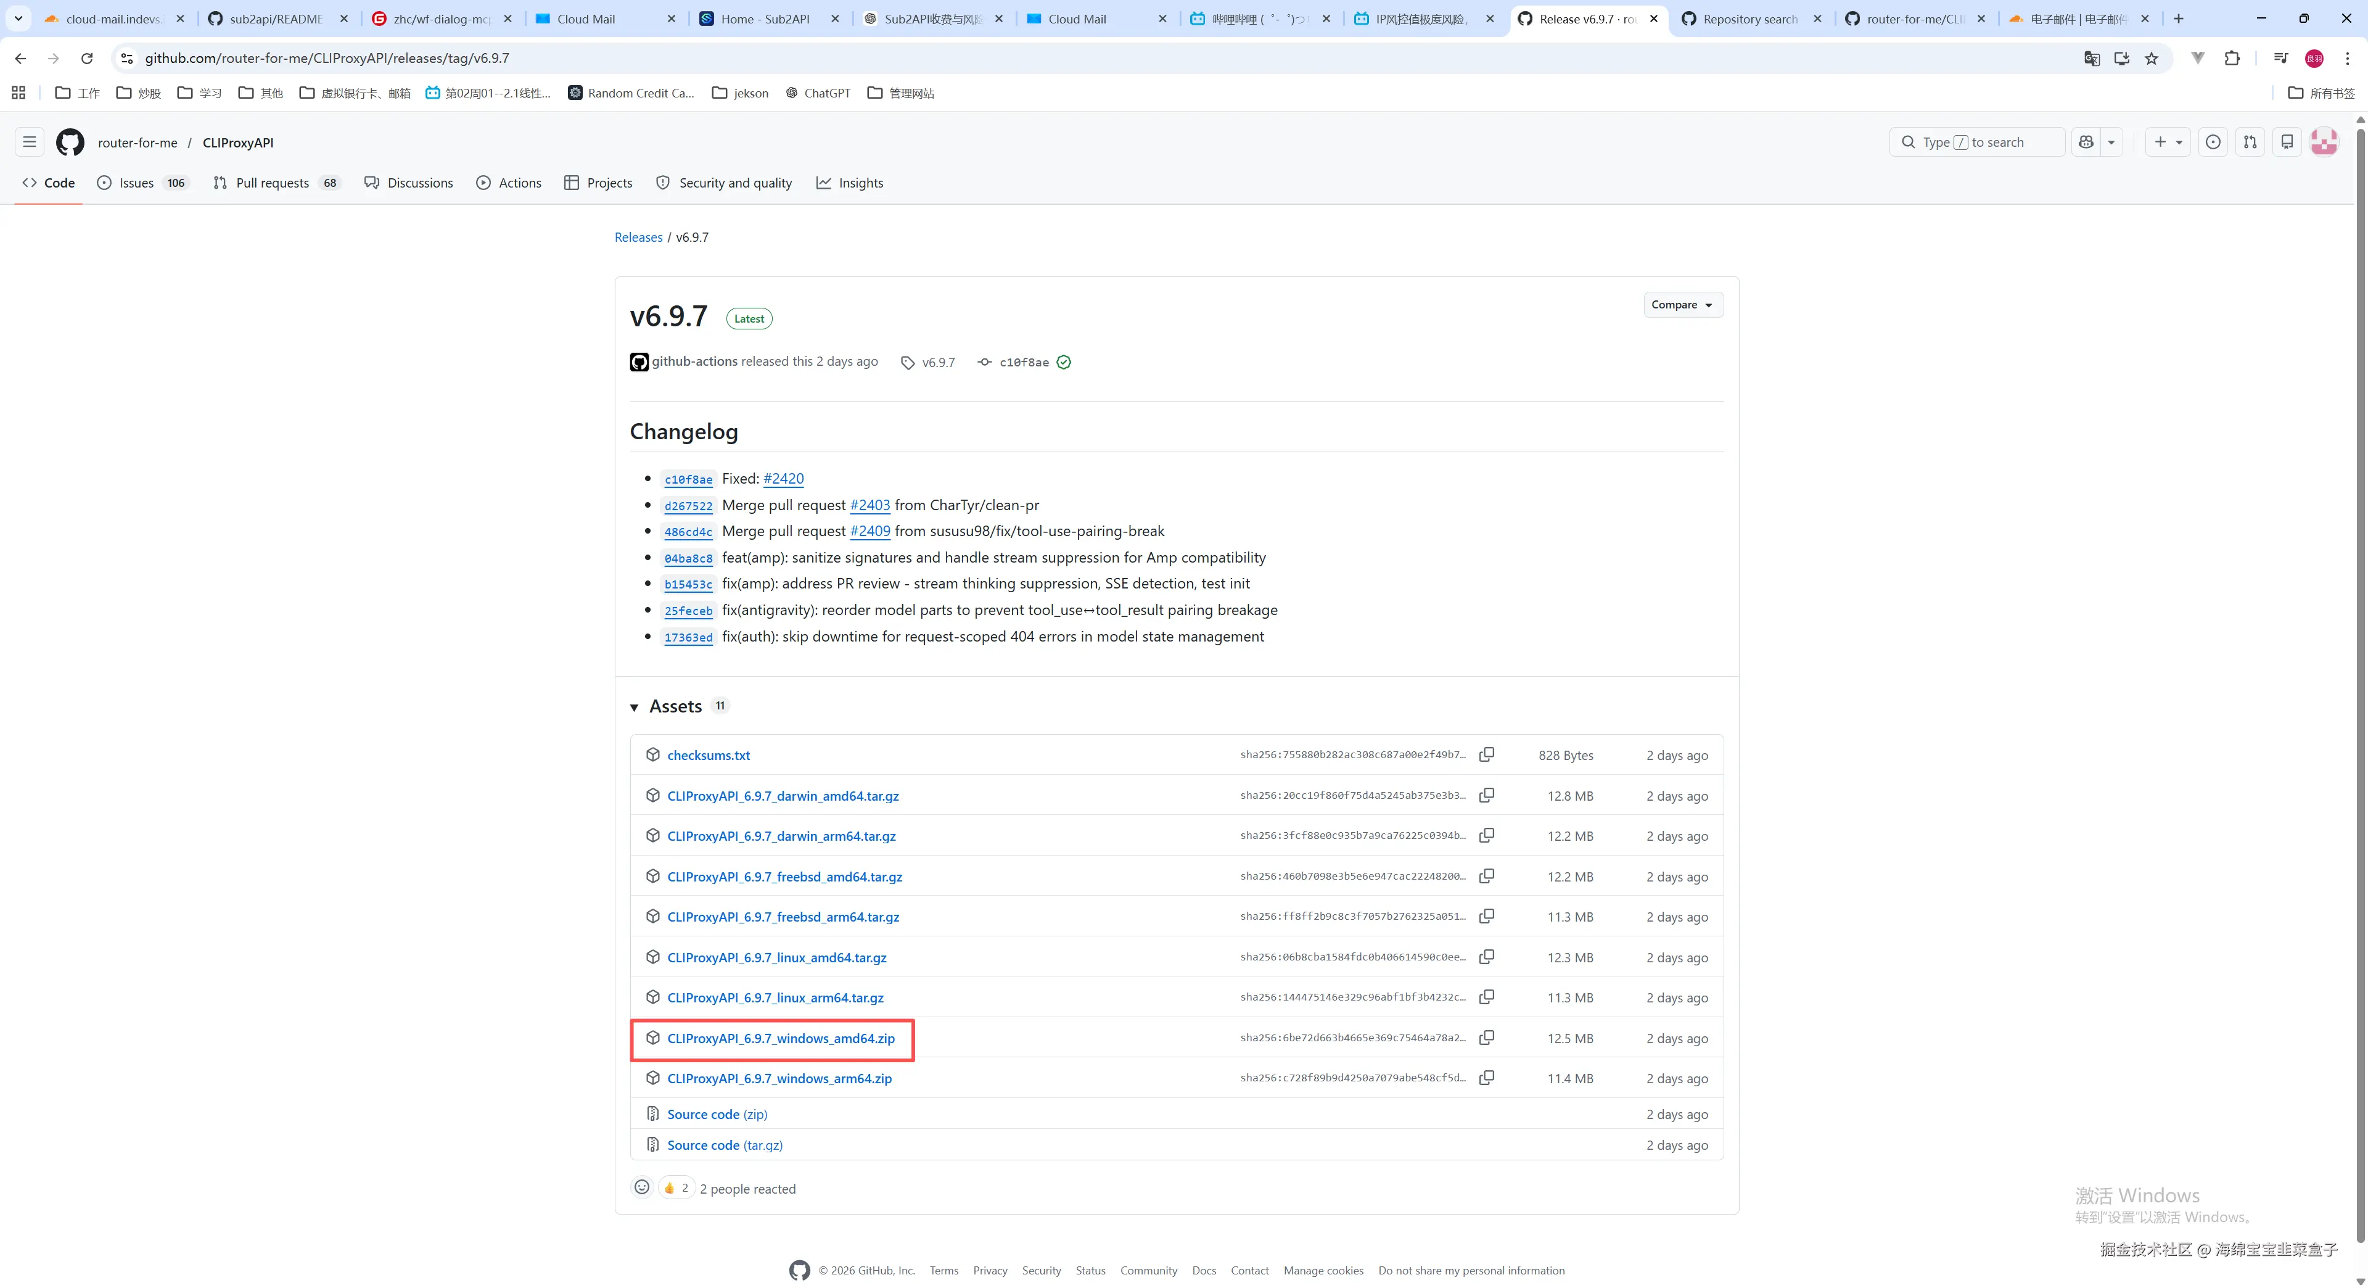
Task: Copy the sha256 hash for checksums.txt
Action: click(x=1486, y=755)
